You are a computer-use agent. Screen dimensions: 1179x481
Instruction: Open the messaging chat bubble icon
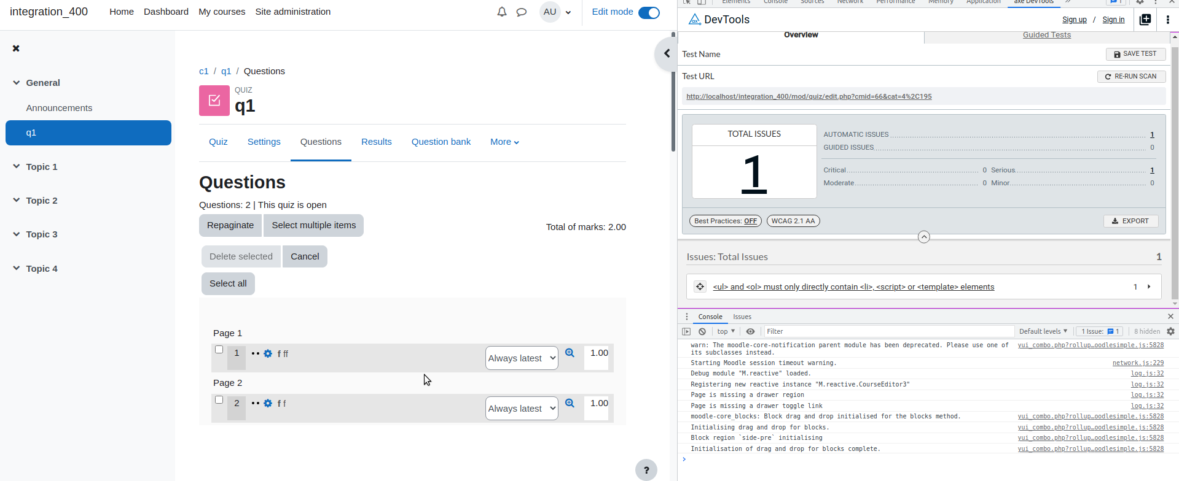click(x=522, y=12)
